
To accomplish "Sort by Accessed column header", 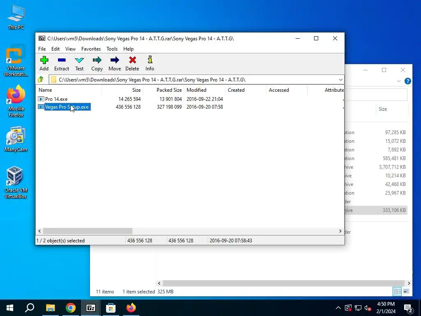I will point(287,90).
